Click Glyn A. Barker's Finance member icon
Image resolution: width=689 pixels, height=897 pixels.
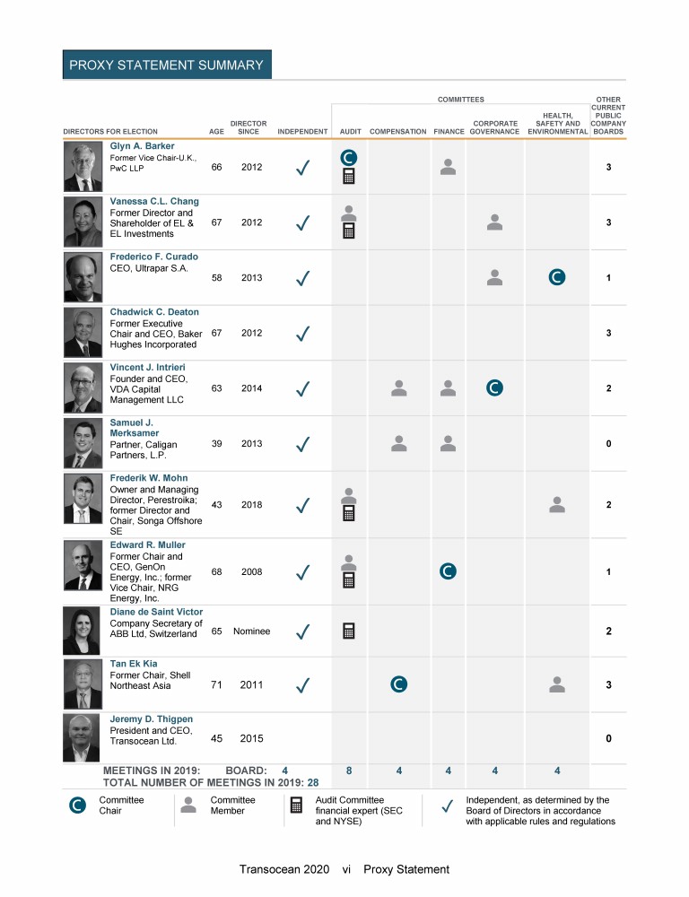coord(449,166)
